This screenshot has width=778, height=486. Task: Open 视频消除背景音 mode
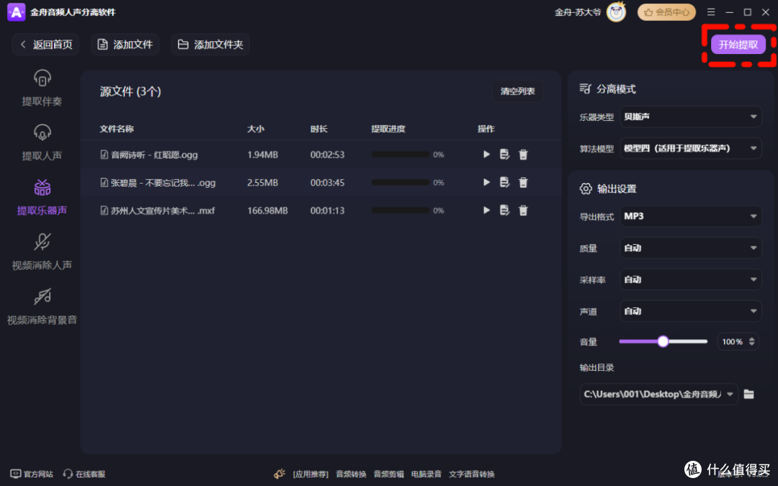tap(43, 307)
